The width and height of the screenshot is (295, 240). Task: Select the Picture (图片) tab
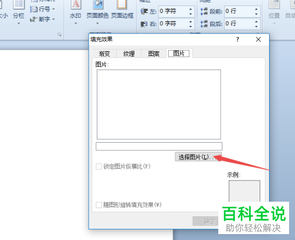tap(179, 53)
